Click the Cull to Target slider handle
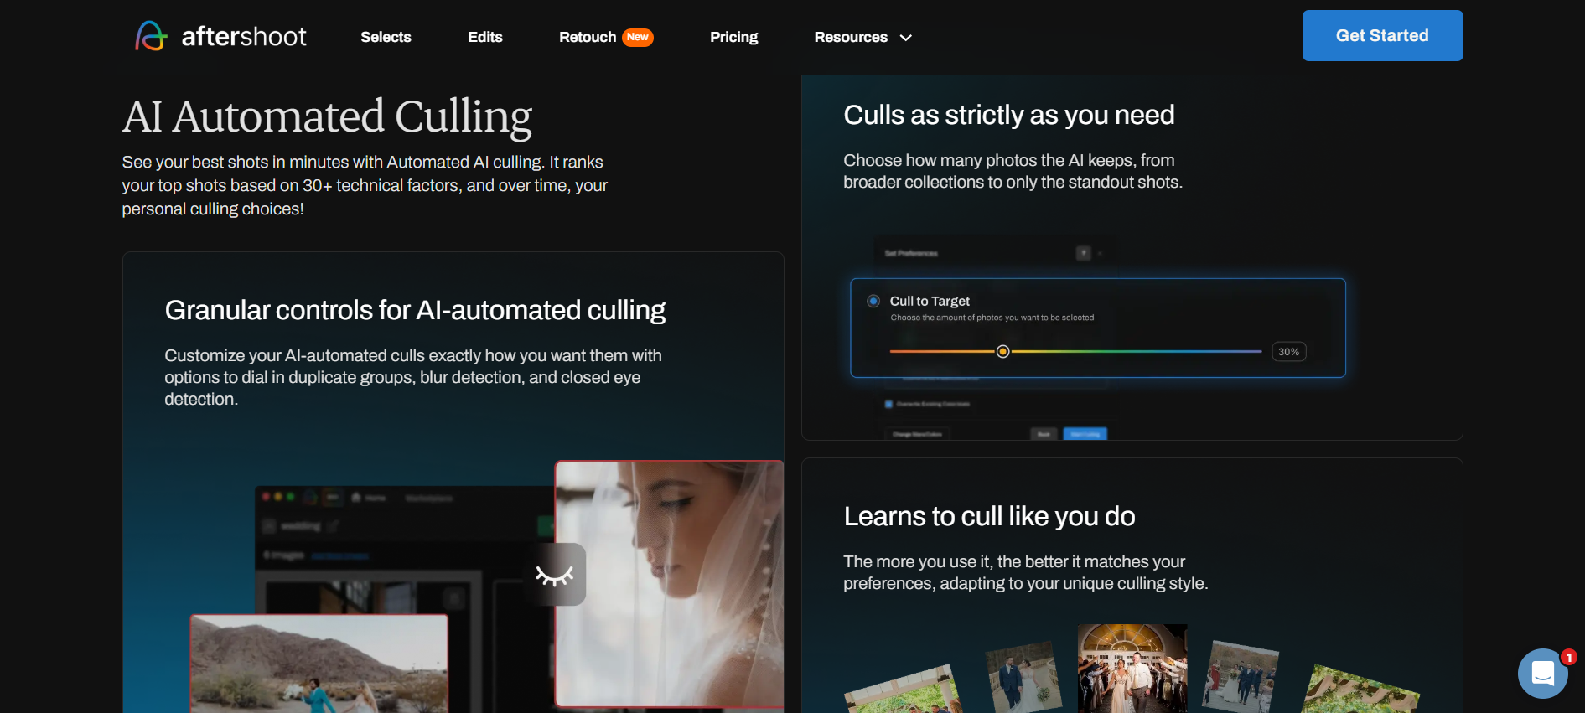Image resolution: width=1585 pixels, height=713 pixels. (1002, 352)
